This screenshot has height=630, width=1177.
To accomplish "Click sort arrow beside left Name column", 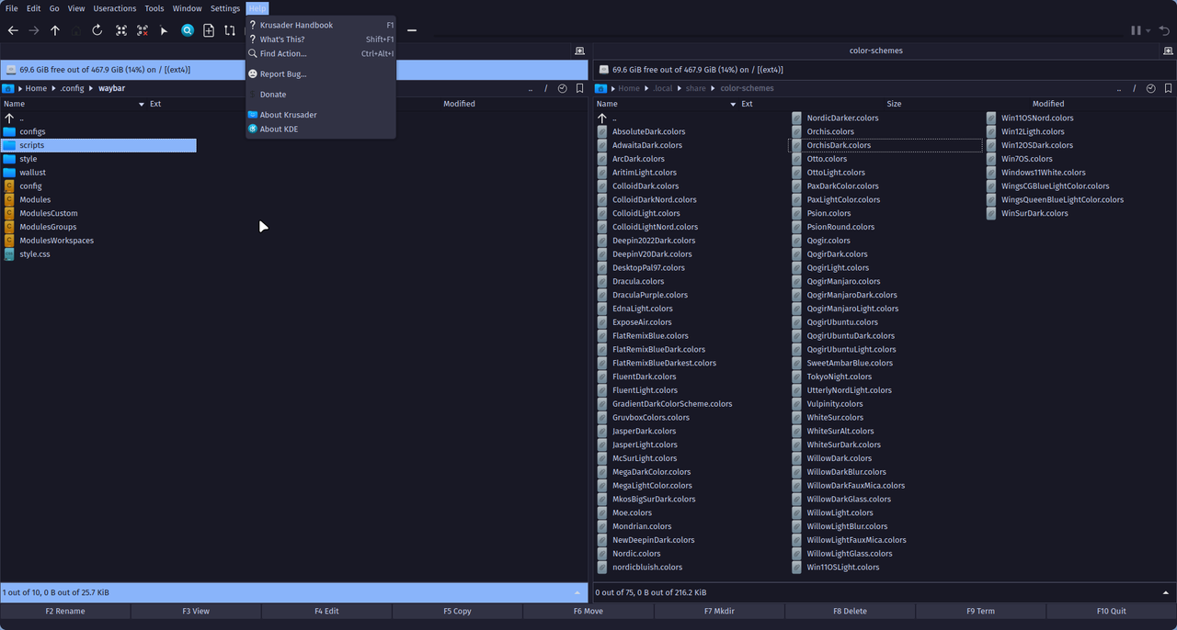I will click(x=142, y=104).
